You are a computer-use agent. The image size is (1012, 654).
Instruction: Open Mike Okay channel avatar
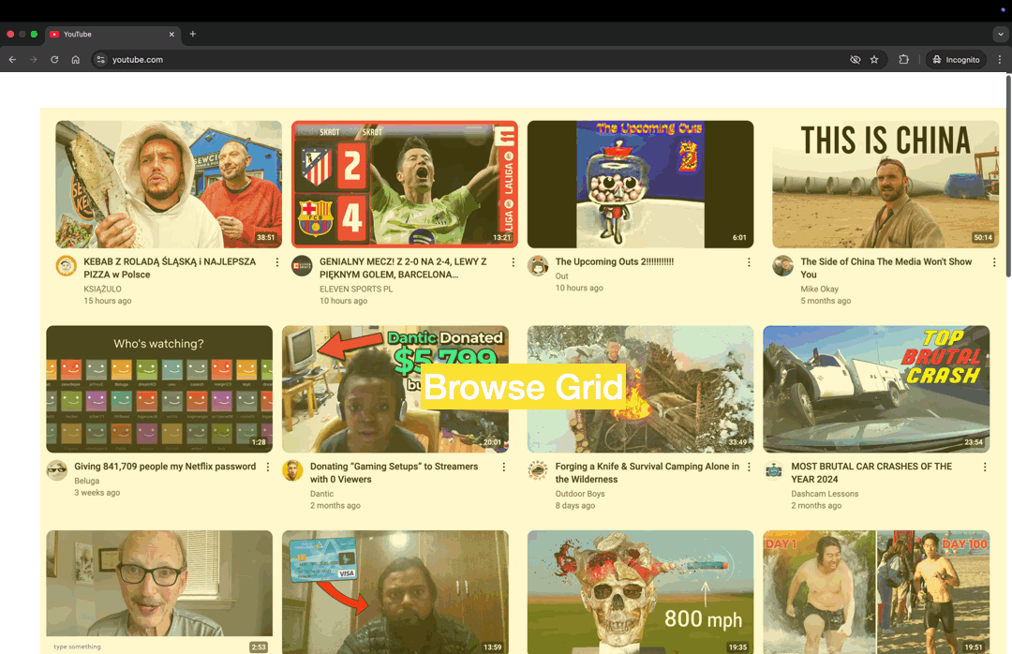782,265
